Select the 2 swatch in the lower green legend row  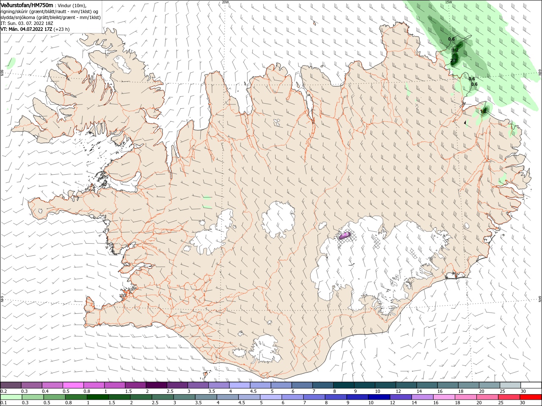click(141, 397)
